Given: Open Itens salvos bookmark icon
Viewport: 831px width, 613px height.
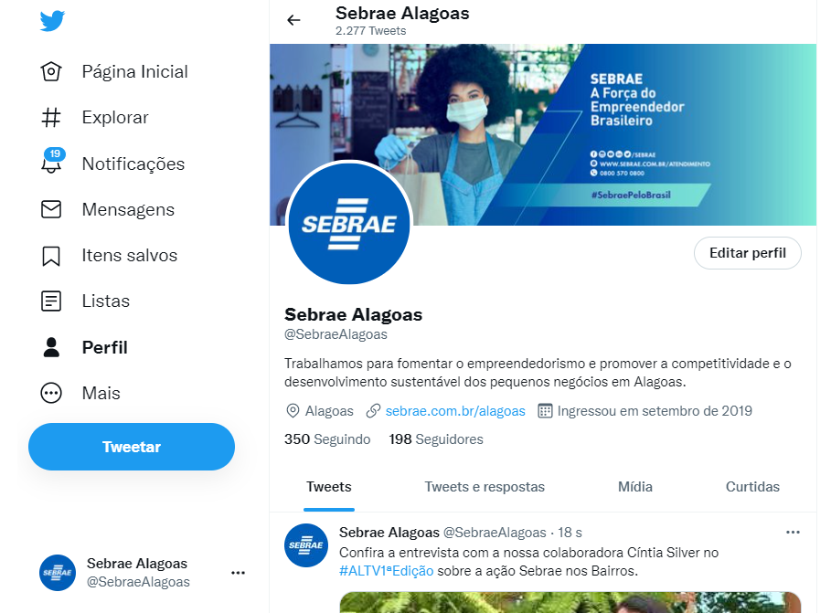Looking at the screenshot, I should point(51,256).
